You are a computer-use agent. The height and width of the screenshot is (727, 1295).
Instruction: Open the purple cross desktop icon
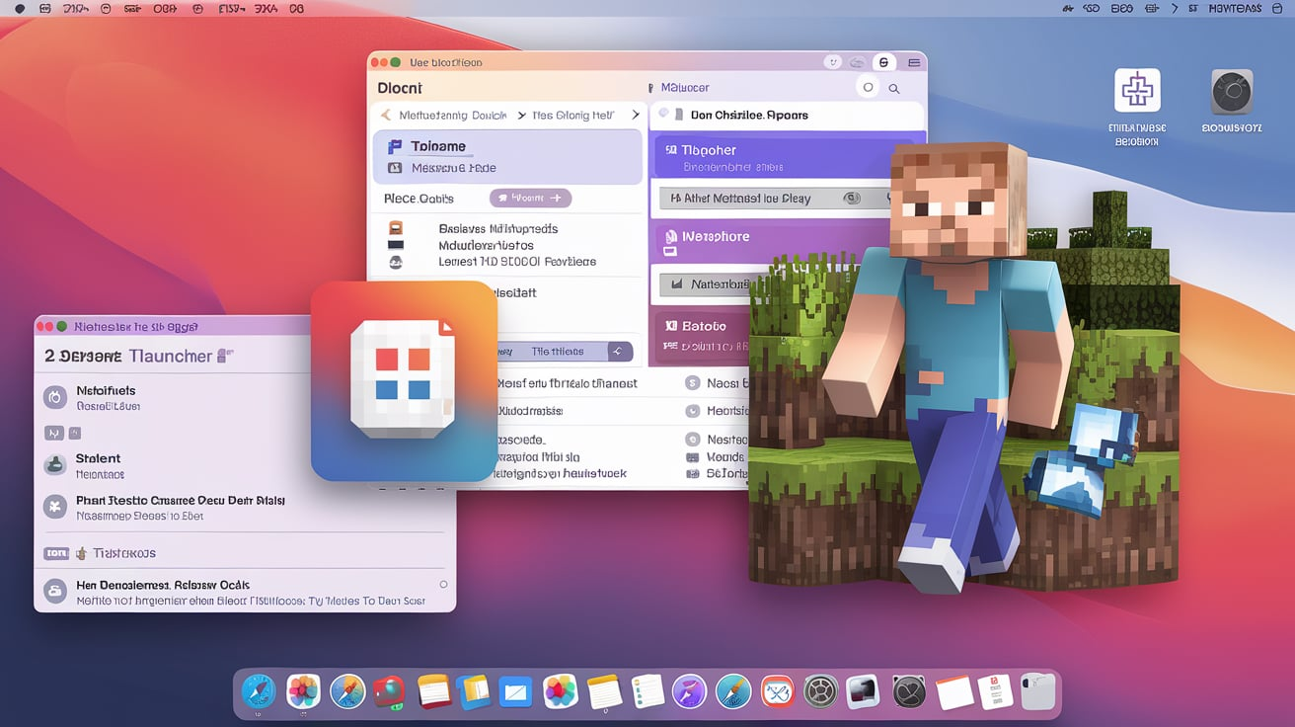pos(1137,91)
